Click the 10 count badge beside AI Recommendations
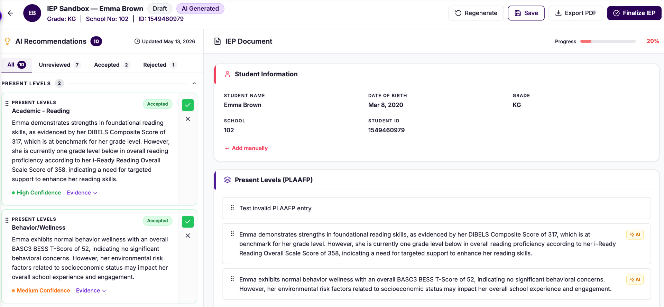 pyautogui.click(x=96, y=41)
